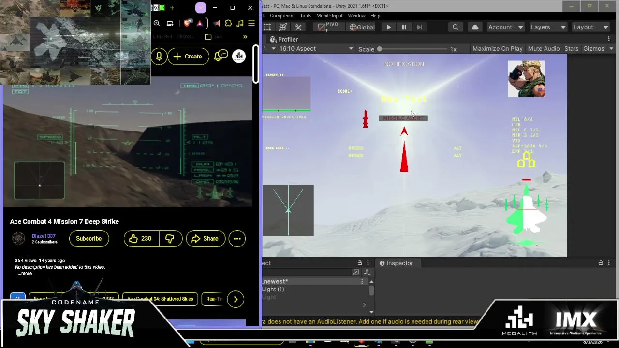Select the Transform tool in Unity toolbar
Screen dimensions: 619x348
point(283,27)
